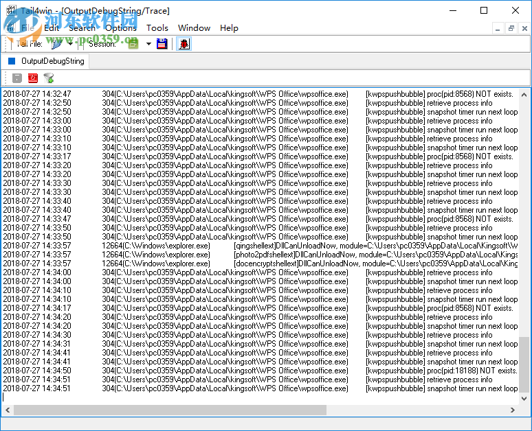Viewport: 532px width, 431px height.
Task: Save session with the floppy disk icon
Action: [162, 44]
